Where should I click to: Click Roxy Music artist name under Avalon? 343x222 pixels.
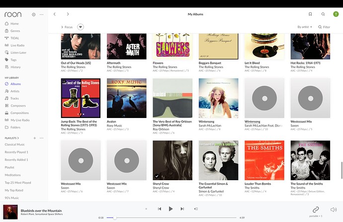pos(114,125)
